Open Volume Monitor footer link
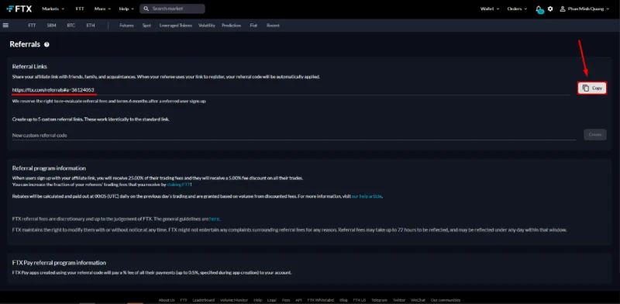 coord(234,300)
